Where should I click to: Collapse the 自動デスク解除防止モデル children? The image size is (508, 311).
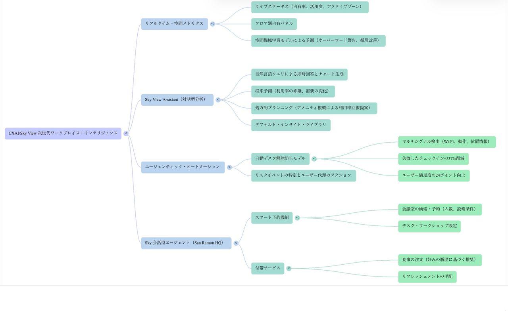coord(314,159)
